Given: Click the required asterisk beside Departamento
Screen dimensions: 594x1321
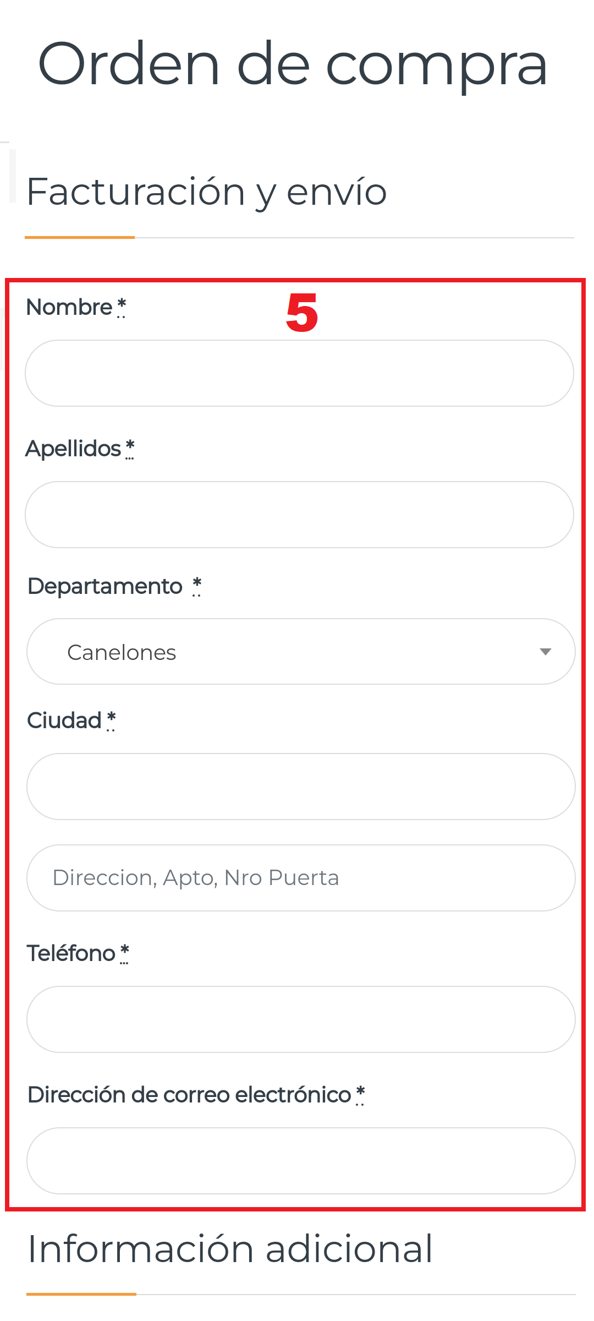Looking at the screenshot, I should [197, 585].
